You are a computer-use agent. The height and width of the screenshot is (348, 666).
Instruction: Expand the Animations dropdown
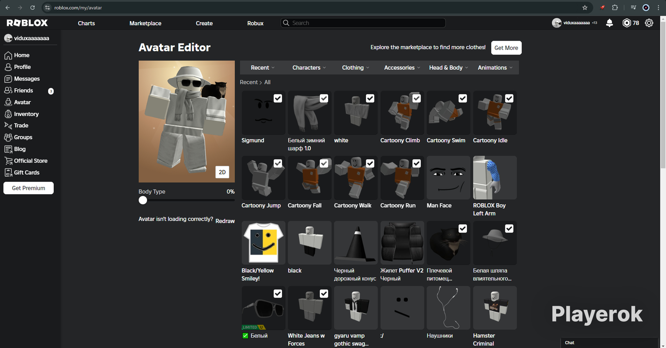pyautogui.click(x=495, y=68)
